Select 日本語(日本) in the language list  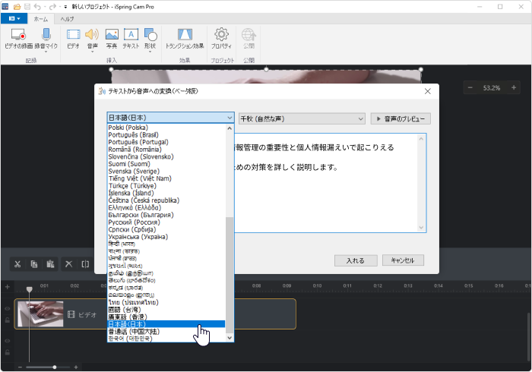click(166, 324)
